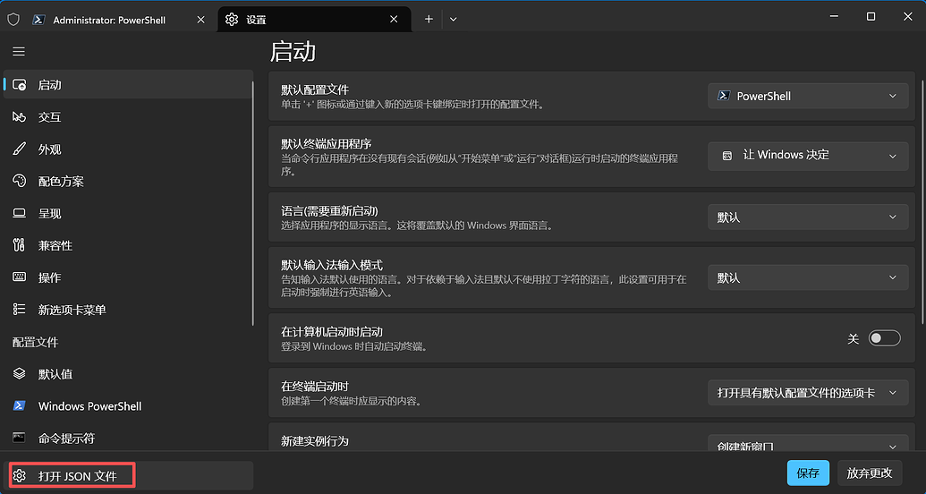This screenshot has width=926, height=494.
Task: Click the 启动 page heading
Action: tap(293, 52)
